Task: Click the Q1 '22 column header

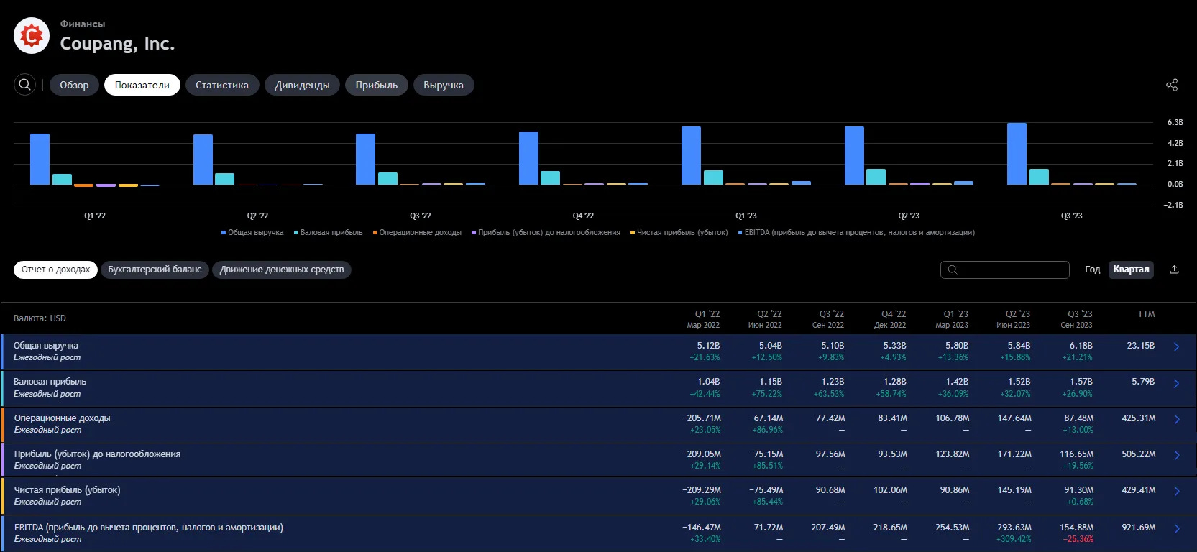Action: pos(704,319)
